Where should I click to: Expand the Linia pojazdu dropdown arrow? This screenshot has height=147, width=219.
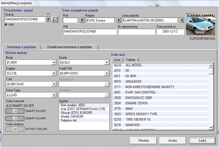tap(182, 20)
